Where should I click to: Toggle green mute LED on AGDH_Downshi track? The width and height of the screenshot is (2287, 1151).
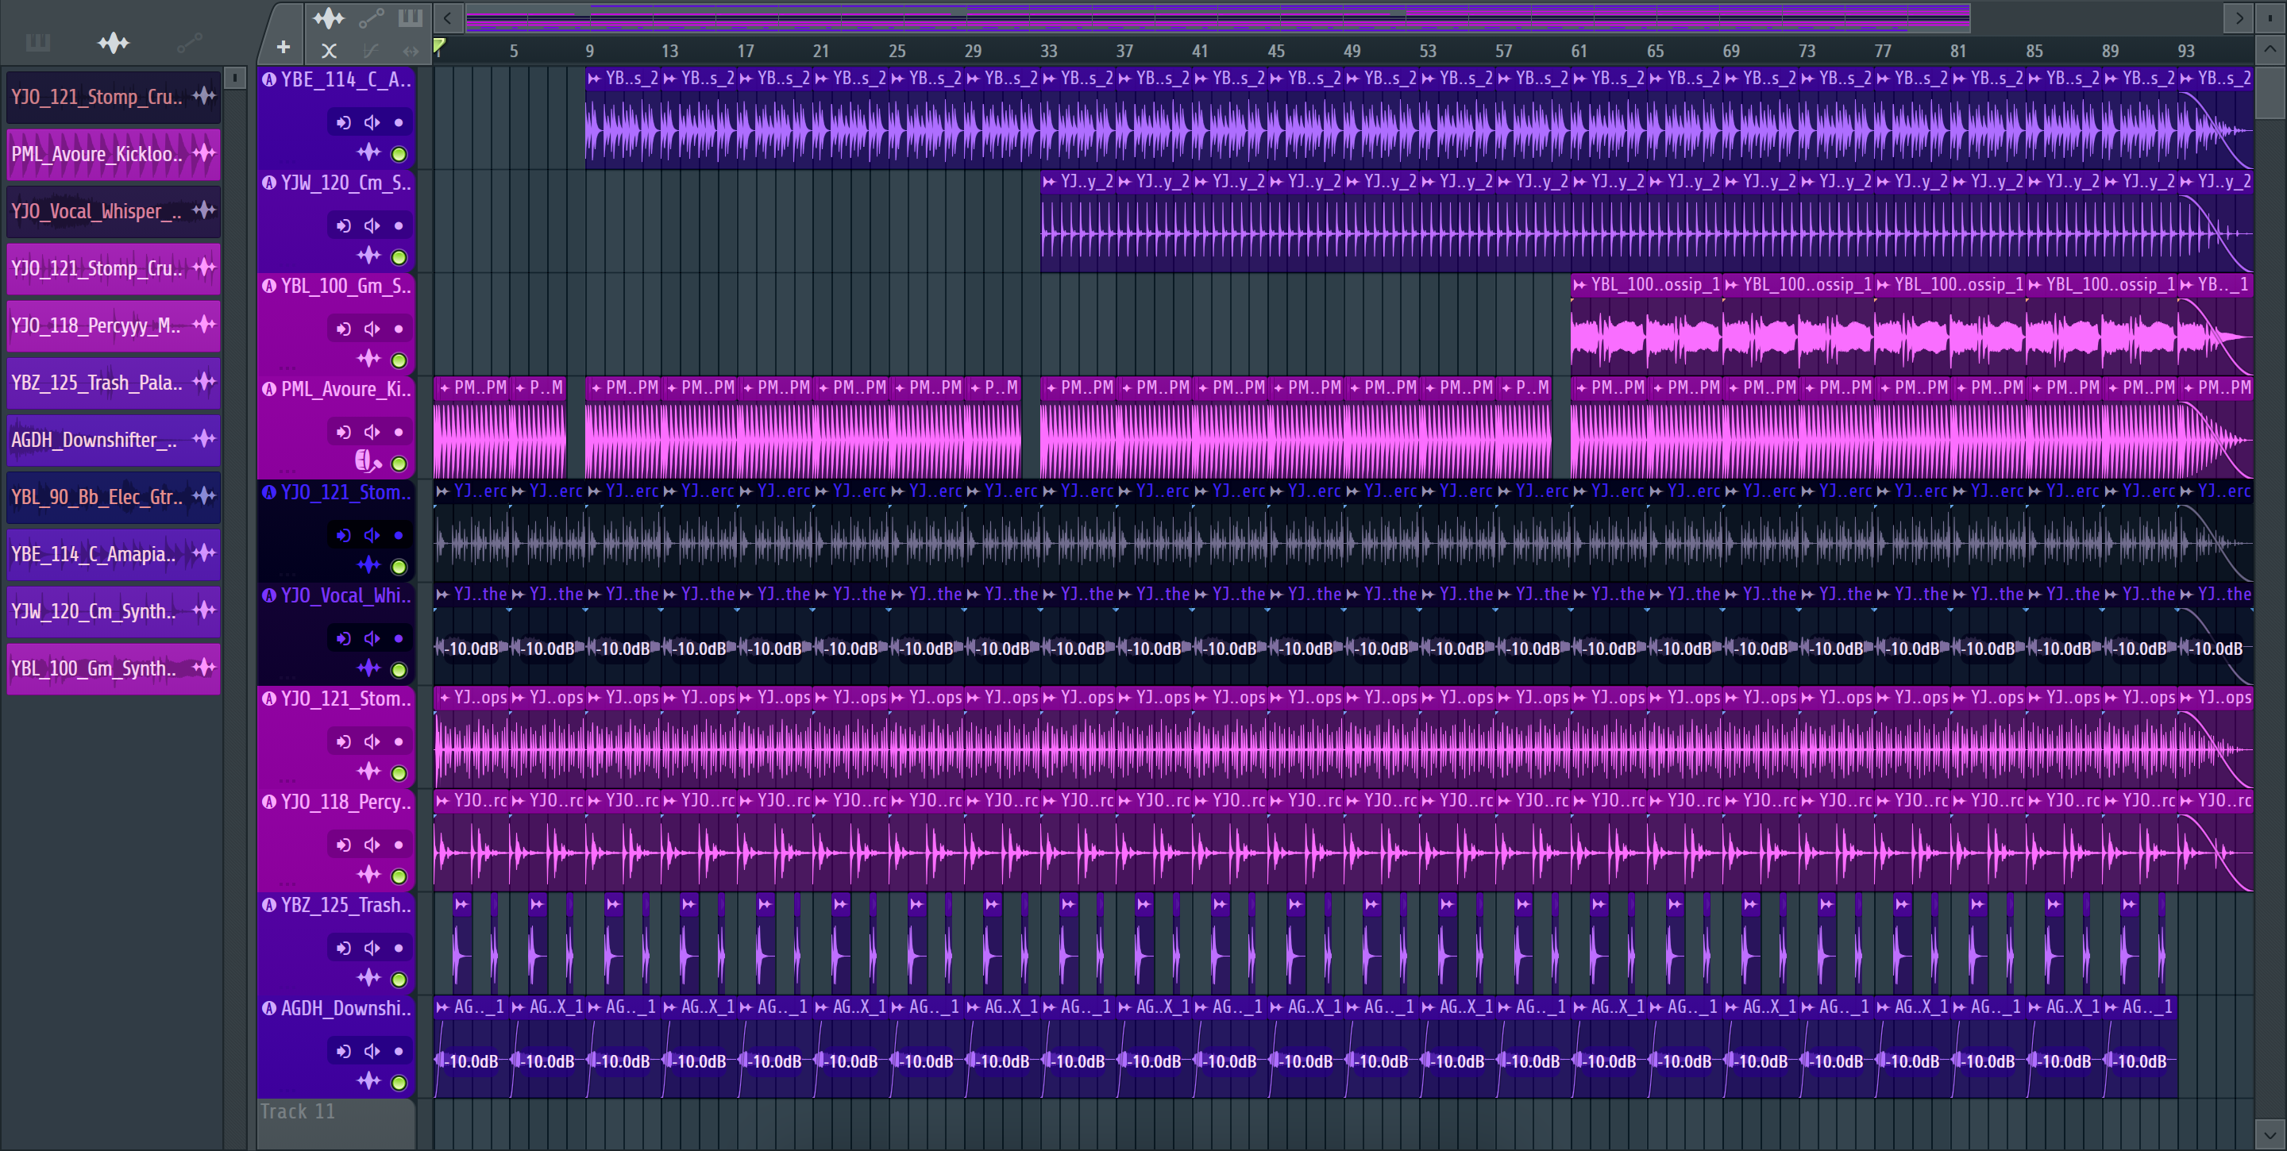(x=399, y=1083)
